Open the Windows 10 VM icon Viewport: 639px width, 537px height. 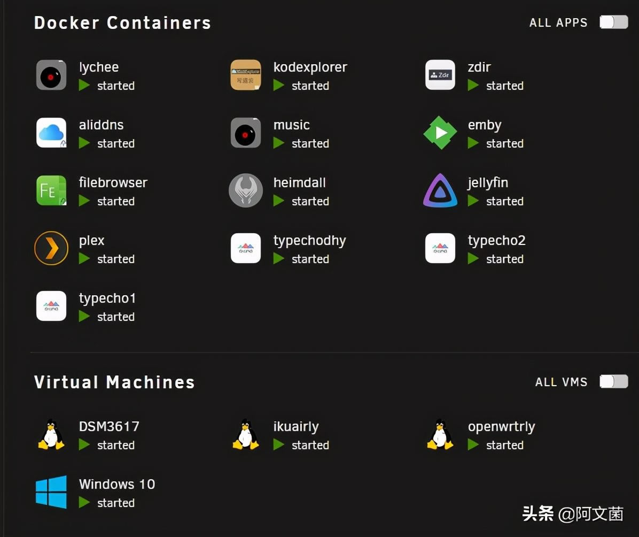click(51, 492)
